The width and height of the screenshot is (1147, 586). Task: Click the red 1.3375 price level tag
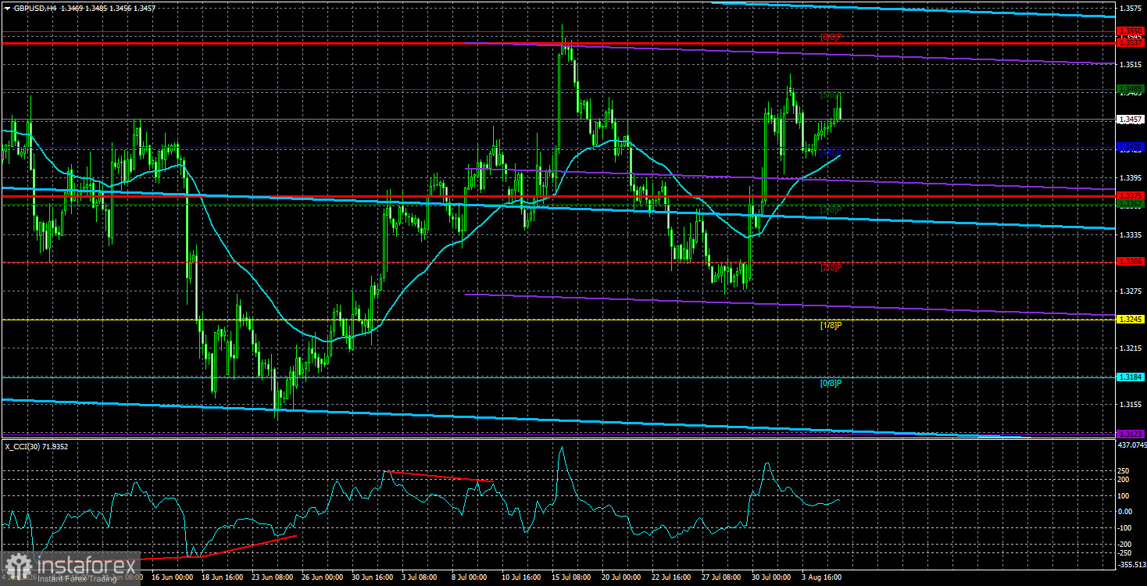tap(1131, 196)
